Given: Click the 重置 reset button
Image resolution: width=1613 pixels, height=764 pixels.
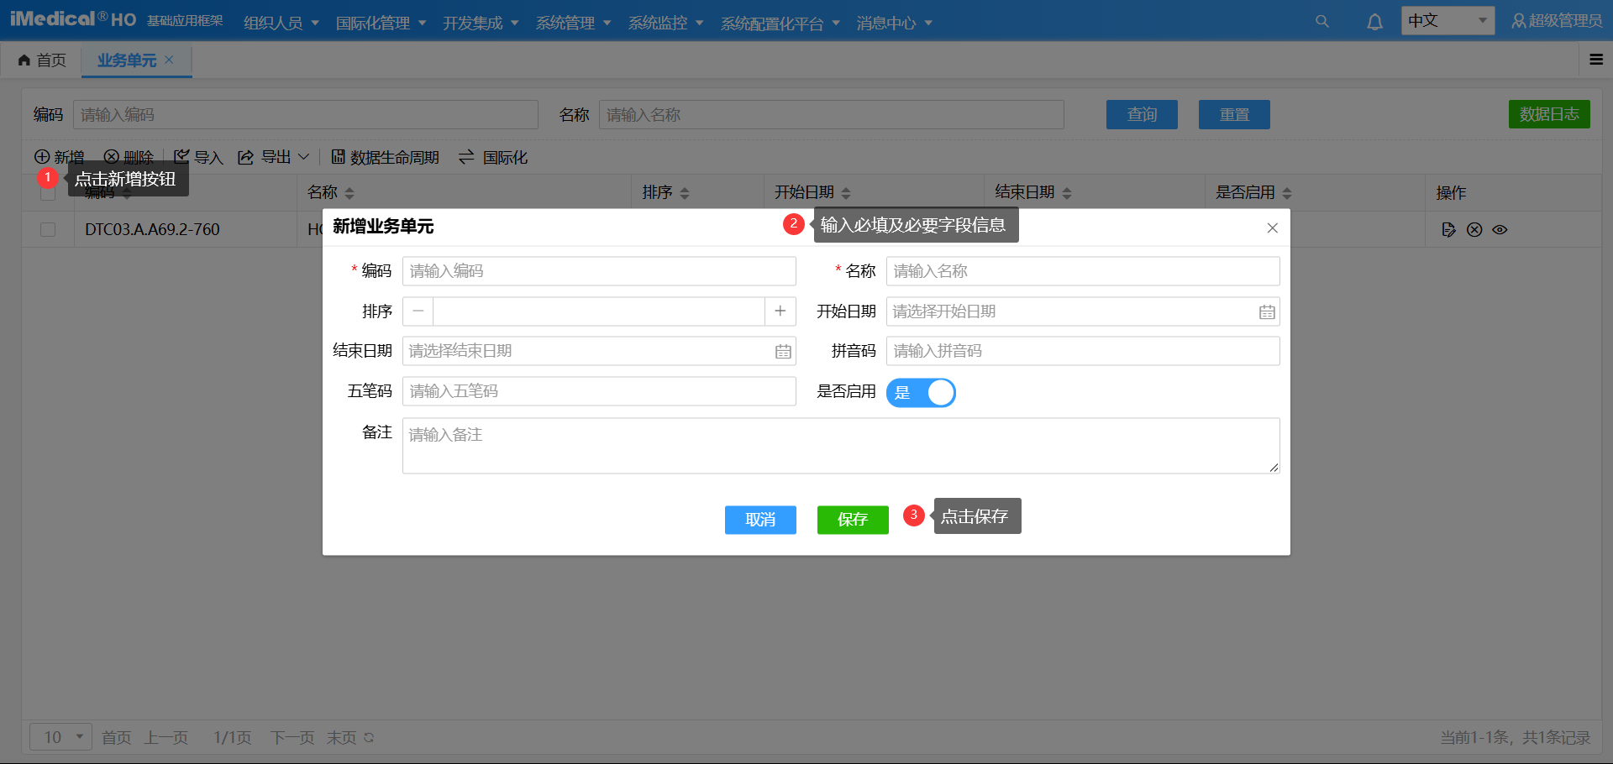Looking at the screenshot, I should pyautogui.click(x=1234, y=114).
